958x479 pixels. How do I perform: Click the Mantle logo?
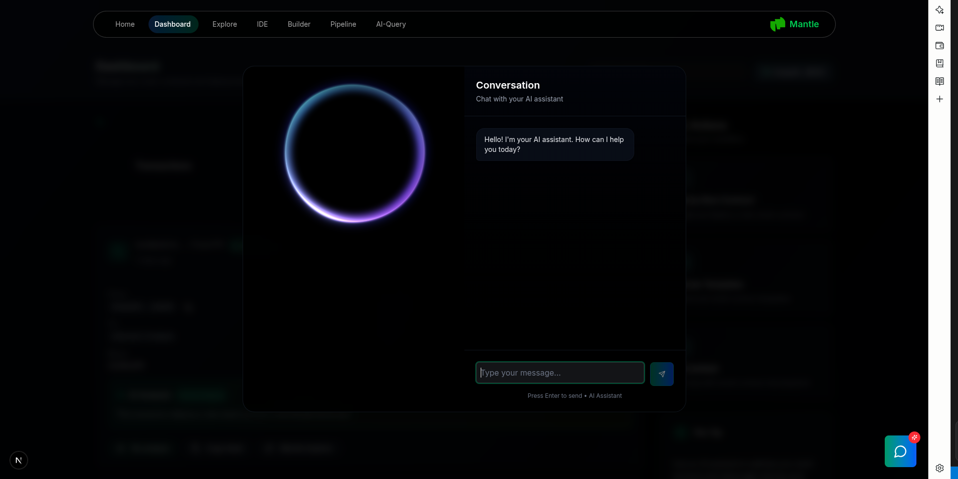tap(794, 24)
